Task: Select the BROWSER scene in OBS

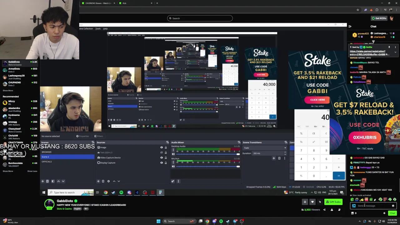Action: coord(67,152)
